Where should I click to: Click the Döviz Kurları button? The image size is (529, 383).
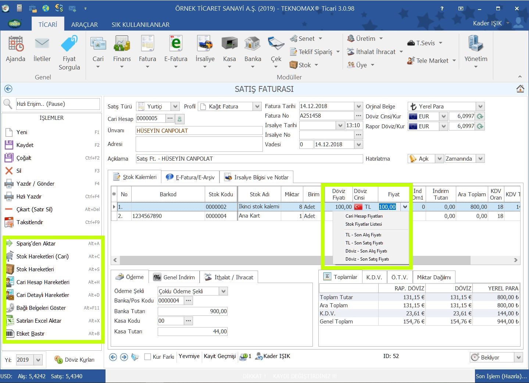click(x=75, y=360)
